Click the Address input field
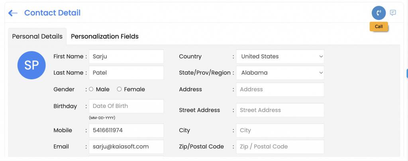This screenshot has height=161, width=408. tap(280, 90)
